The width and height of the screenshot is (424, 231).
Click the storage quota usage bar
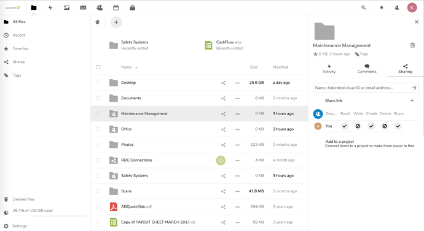[50, 216]
